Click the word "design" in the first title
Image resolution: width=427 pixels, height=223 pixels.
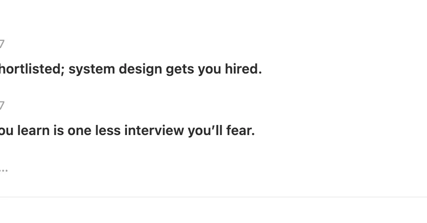pyautogui.click(x=140, y=69)
